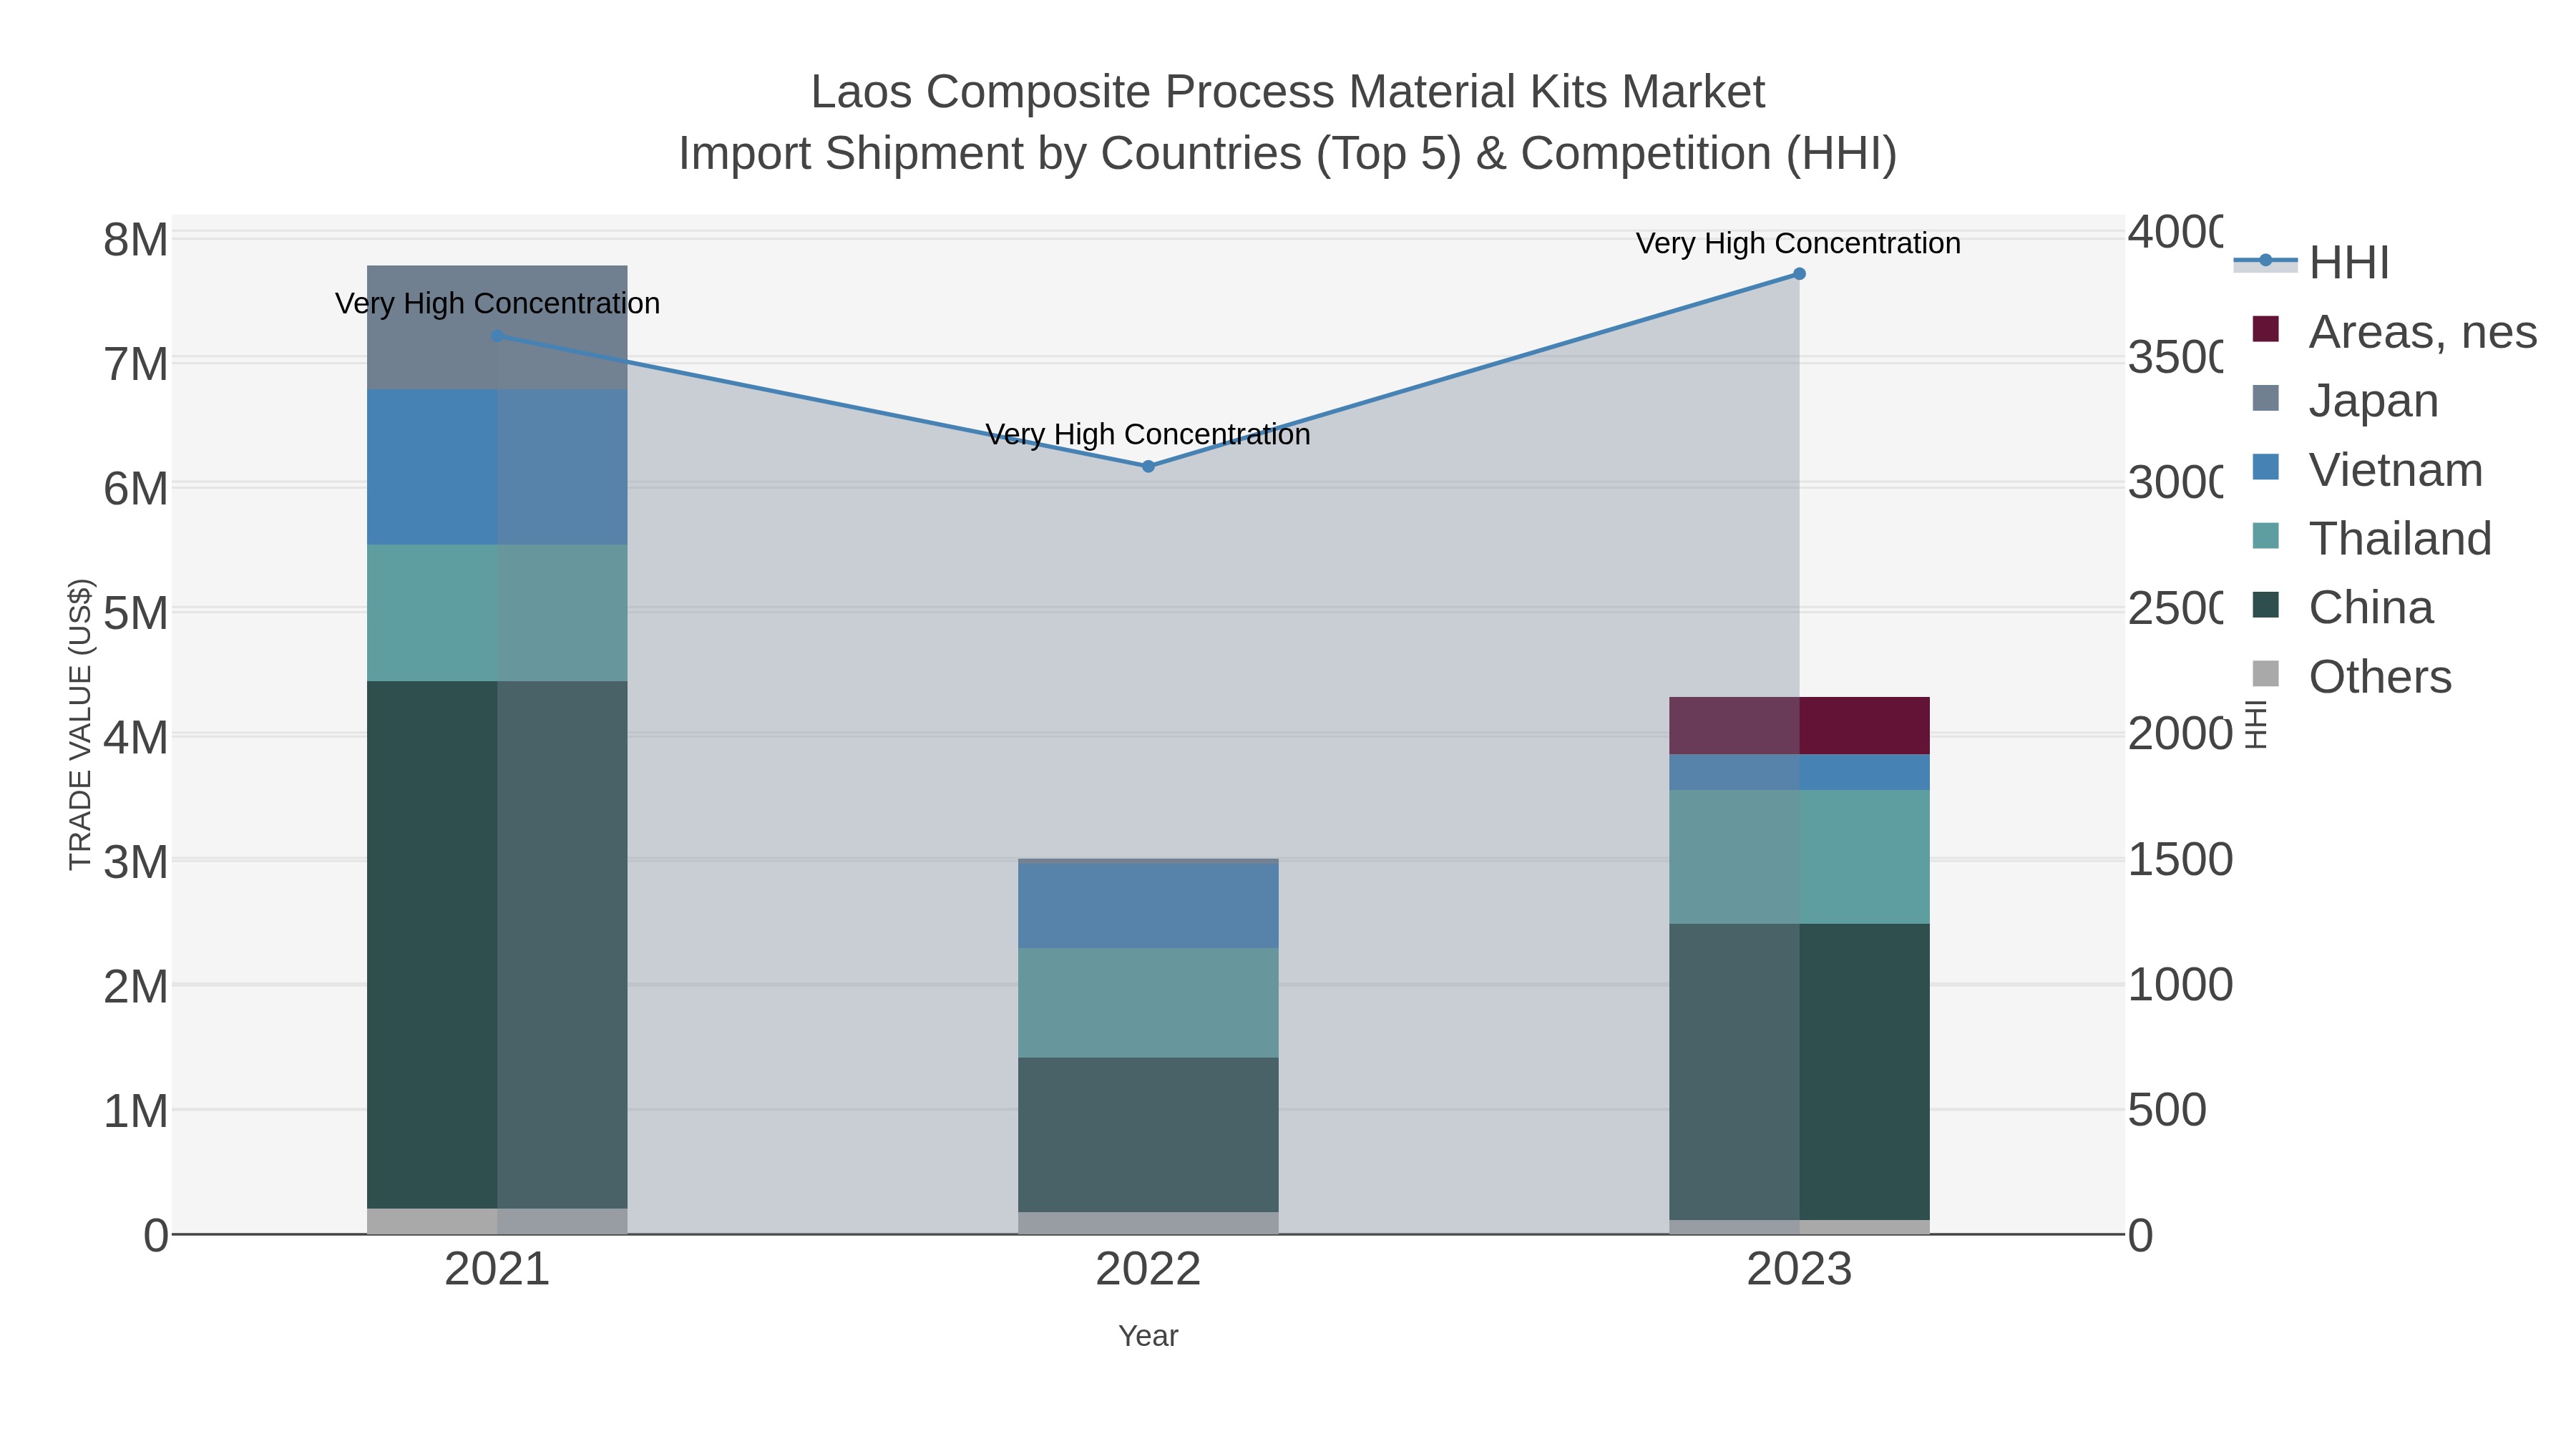The width and height of the screenshot is (2576, 1449).
Task: Click the China bar segment in 2021
Action: (497, 945)
